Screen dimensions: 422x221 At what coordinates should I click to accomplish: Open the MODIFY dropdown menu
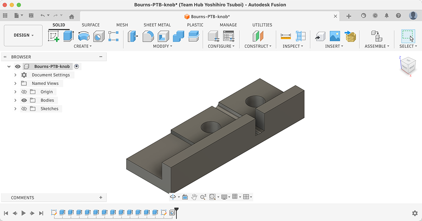[x=162, y=46]
